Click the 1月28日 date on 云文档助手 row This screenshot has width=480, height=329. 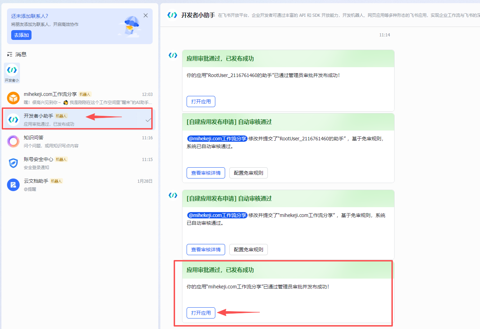click(145, 181)
